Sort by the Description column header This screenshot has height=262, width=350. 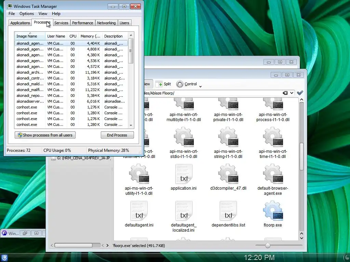[x=115, y=36]
